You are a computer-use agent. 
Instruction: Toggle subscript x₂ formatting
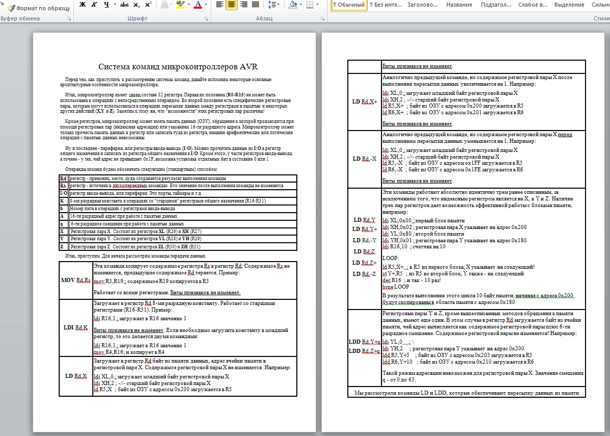[136, 5]
